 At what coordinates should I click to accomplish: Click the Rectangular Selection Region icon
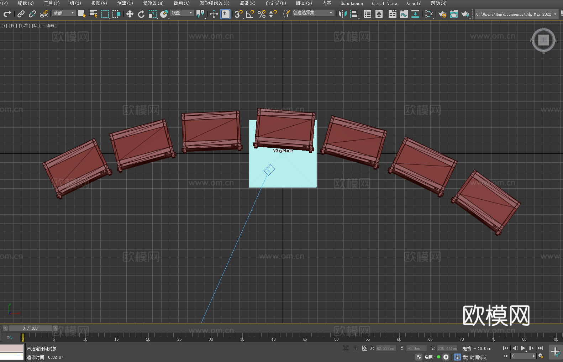pyautogui.click(x=105, y=14)
